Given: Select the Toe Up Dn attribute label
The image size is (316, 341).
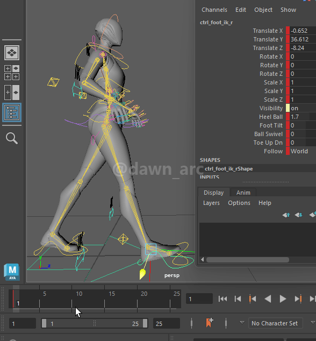Looking at the screenshot, I should coord(268,143).
